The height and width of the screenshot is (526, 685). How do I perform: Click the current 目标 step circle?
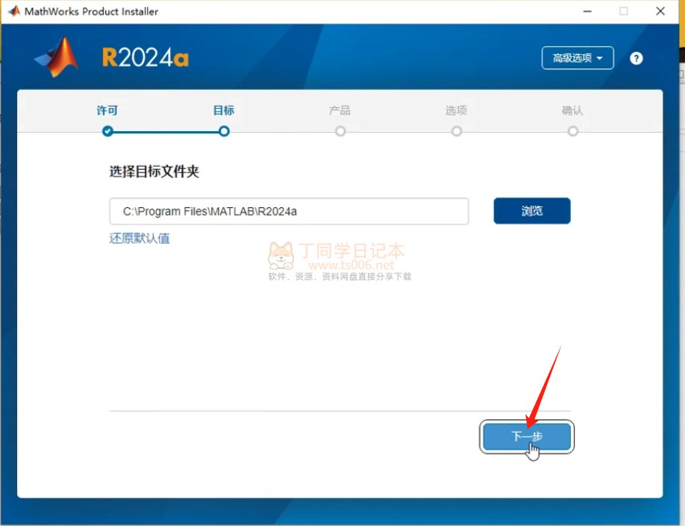pos(224,131)
